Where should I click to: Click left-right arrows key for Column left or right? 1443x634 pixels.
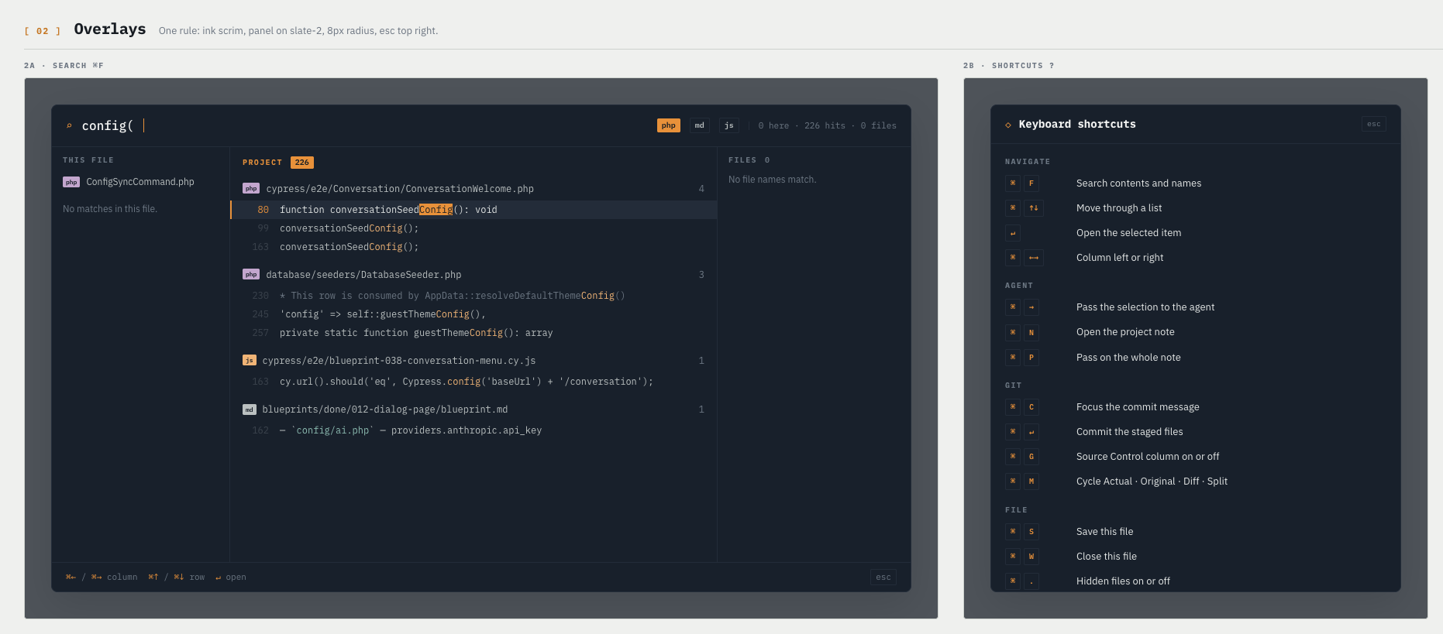(x=1034, y=258)
